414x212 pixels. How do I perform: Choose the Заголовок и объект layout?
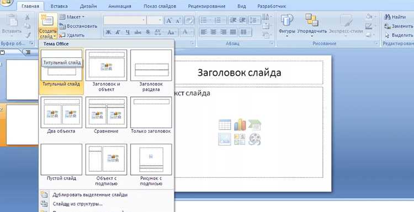pyautogui.click(x=106, y=70)
